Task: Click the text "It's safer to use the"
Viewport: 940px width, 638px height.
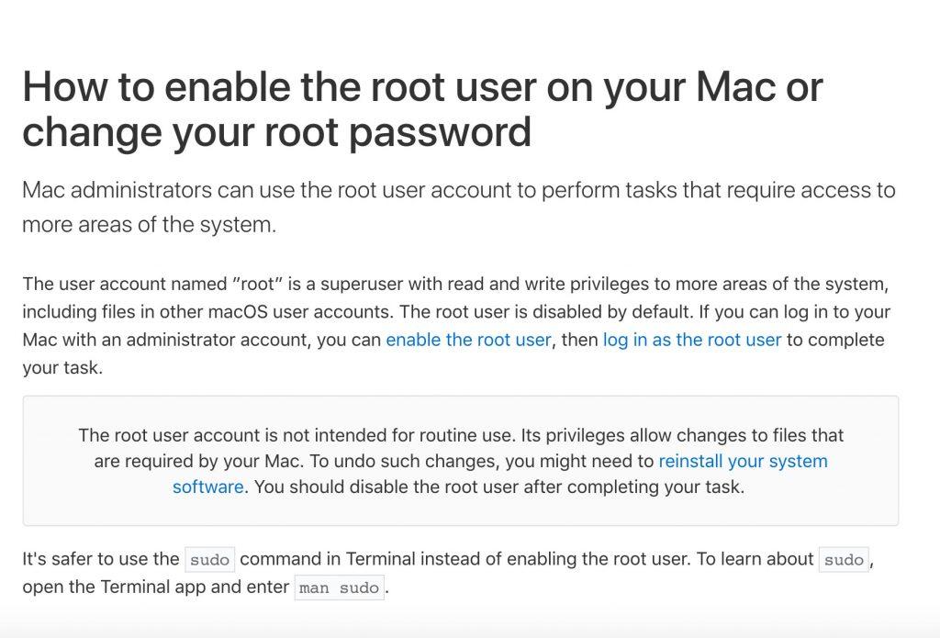Action: [x=101, y=559]
